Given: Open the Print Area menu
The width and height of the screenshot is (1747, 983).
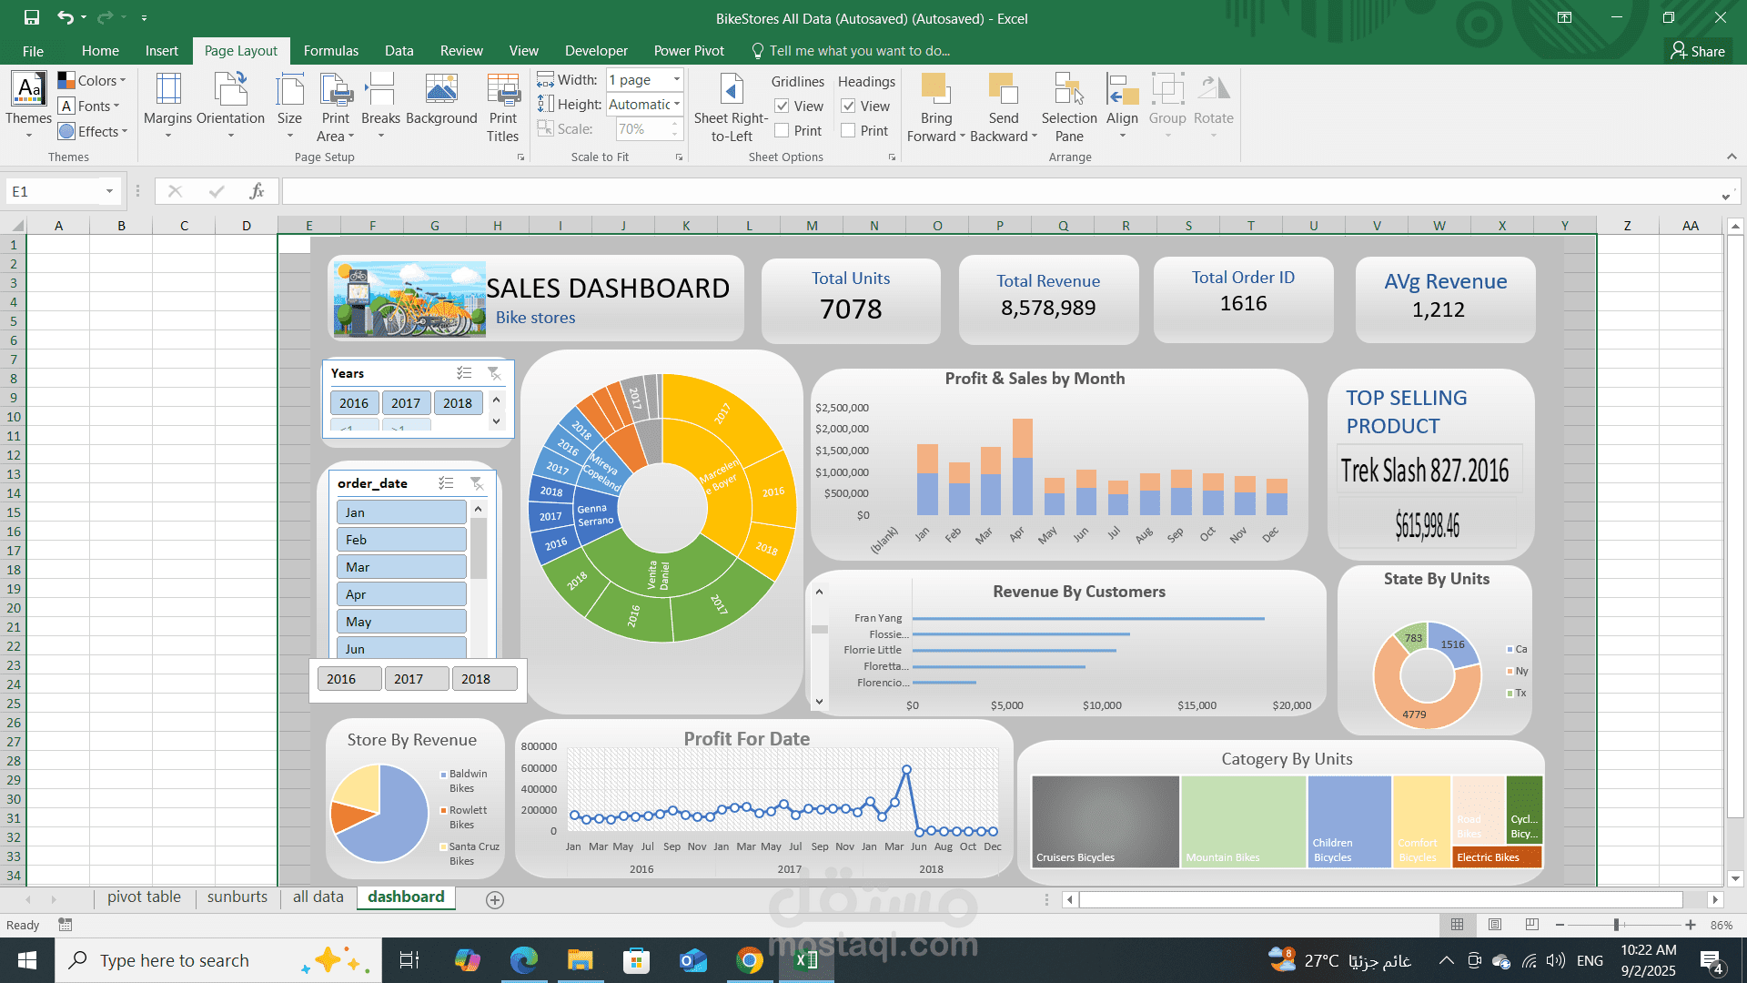Looking at the screenshot, I should click(336, 107).
